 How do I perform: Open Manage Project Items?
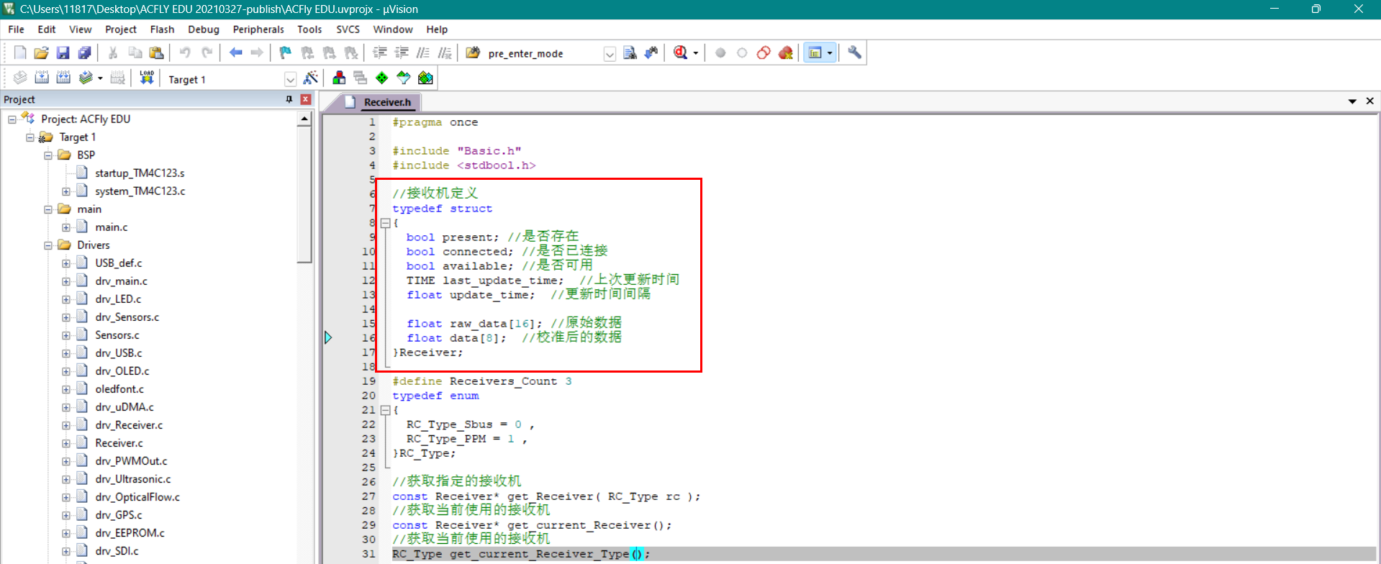tap(339, 78)
